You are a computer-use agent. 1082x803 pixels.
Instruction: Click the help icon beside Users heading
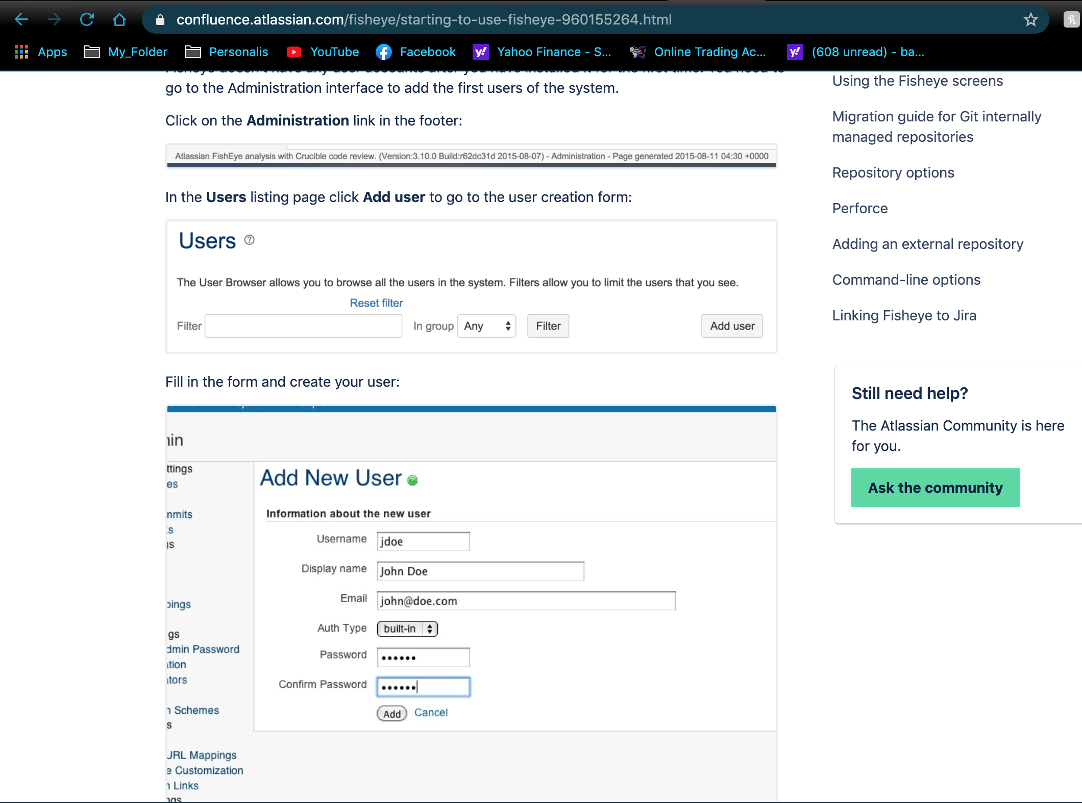[249, 240]
